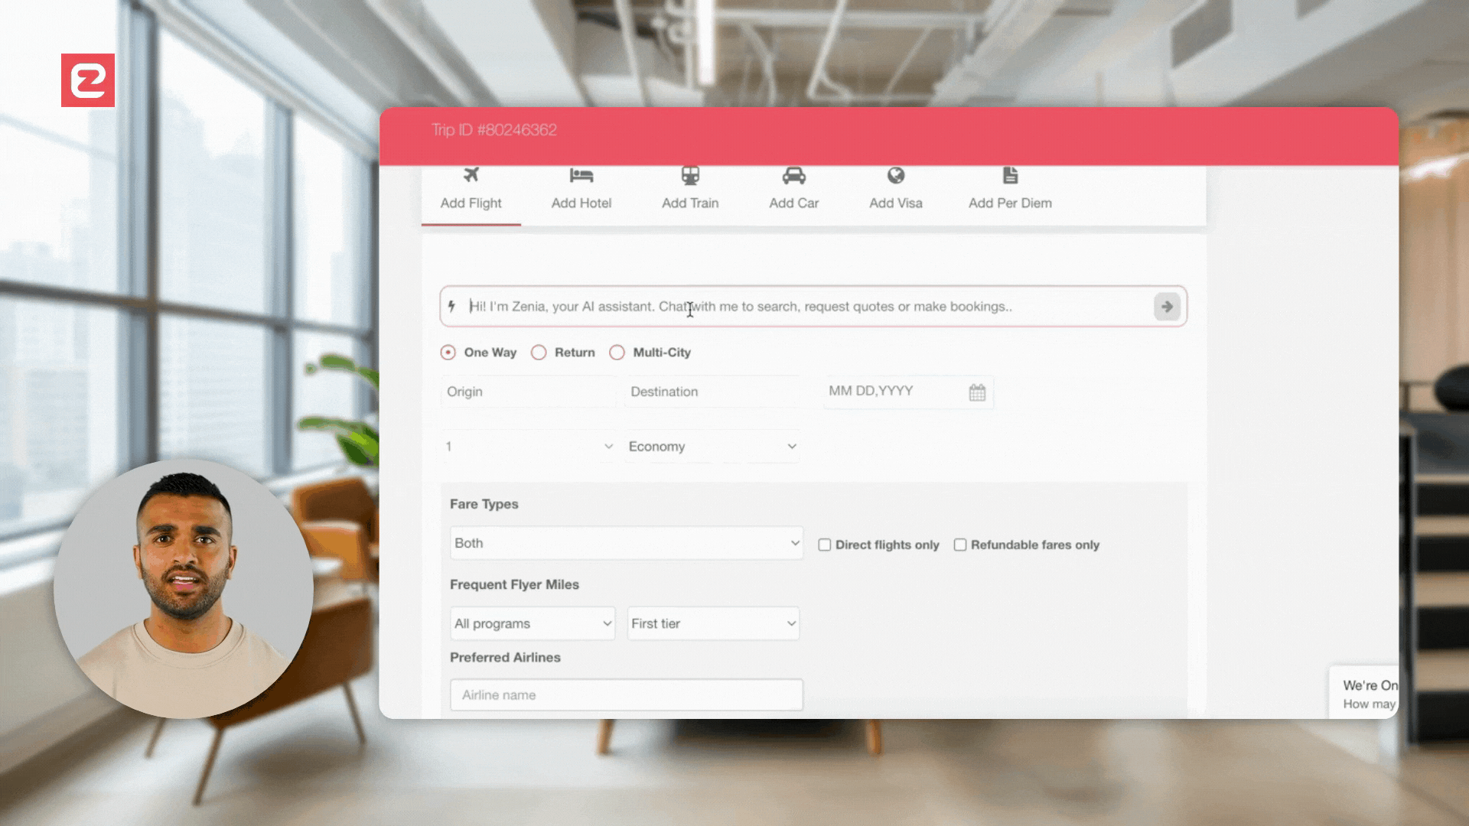The image size is (1469, 826).
Task: Expand the First tier frequent flyer dropdown
Action: tap(712, 623)
